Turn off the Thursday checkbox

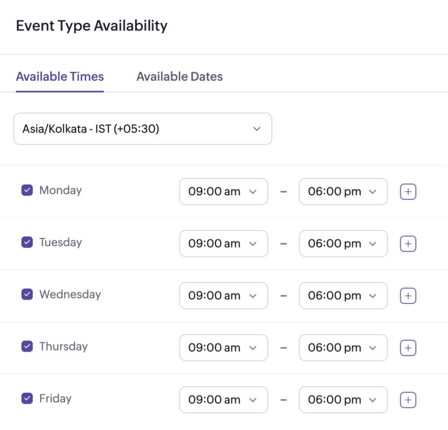coord(27,346)
